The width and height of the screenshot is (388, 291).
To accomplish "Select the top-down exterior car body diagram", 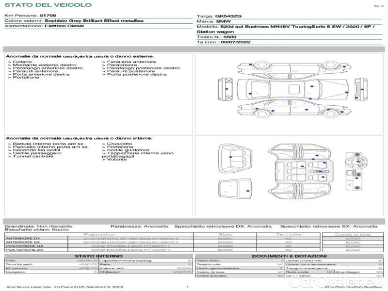I will (293, 90).
